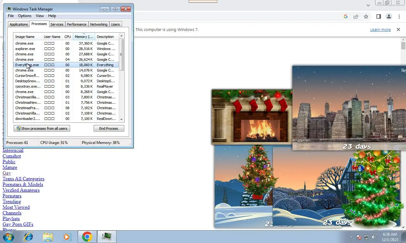Click the CPU Usage 51% status entry
Viewport: 406px width, 243px height.
pyautogui.click(x=54, y=143)
